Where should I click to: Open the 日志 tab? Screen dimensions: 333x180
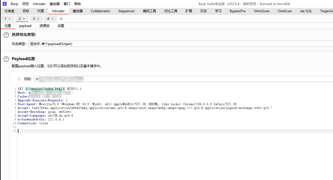coord(203,11)
